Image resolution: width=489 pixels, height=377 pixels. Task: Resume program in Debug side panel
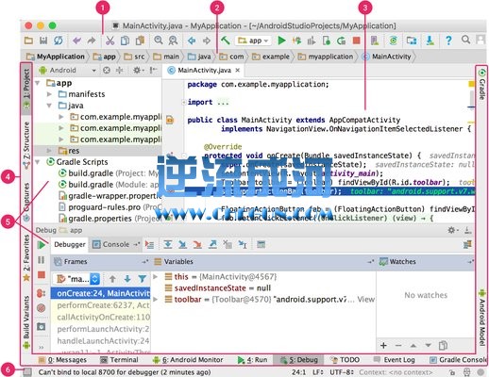42,245
